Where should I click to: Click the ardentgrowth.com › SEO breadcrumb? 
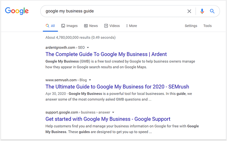[x=65, y=48]
